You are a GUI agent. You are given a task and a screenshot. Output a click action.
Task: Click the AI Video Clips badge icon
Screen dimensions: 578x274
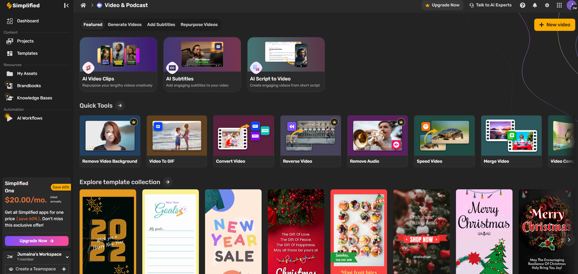88,68
